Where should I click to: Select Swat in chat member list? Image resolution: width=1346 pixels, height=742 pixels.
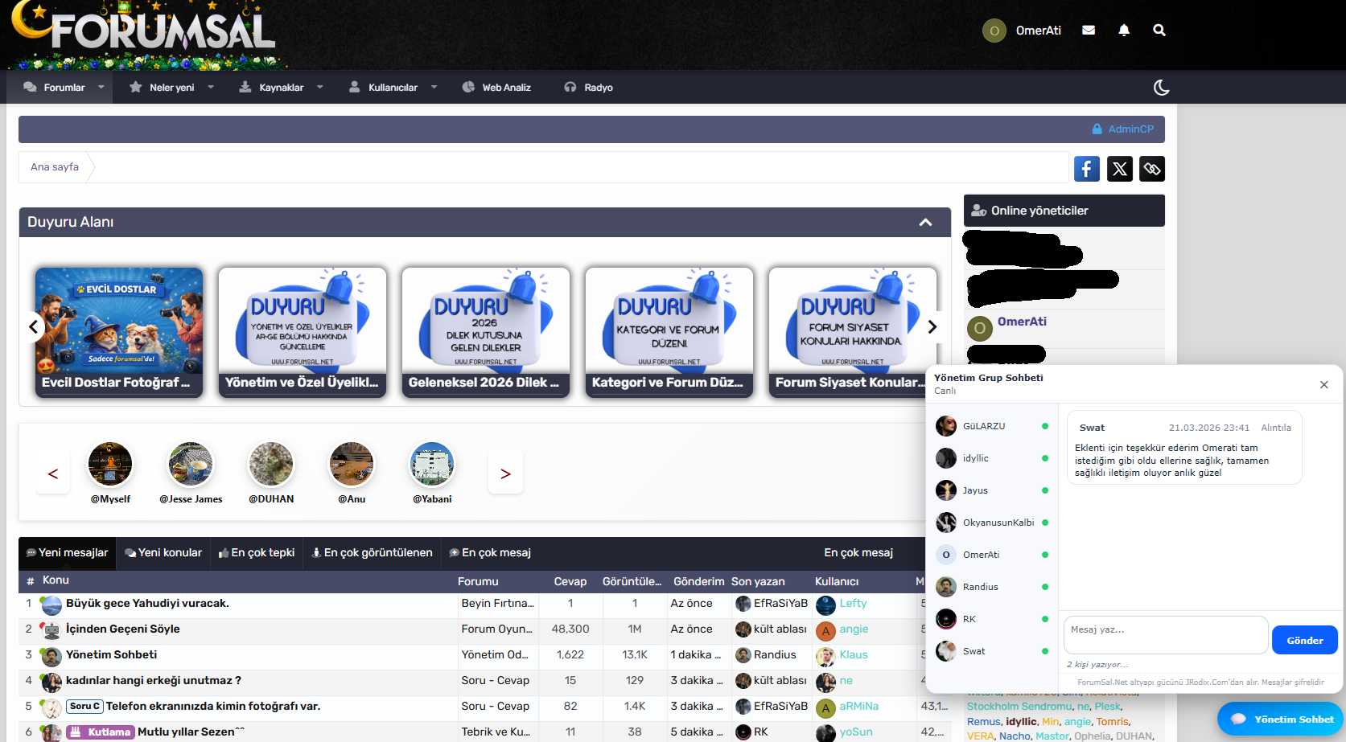(993, 651)
